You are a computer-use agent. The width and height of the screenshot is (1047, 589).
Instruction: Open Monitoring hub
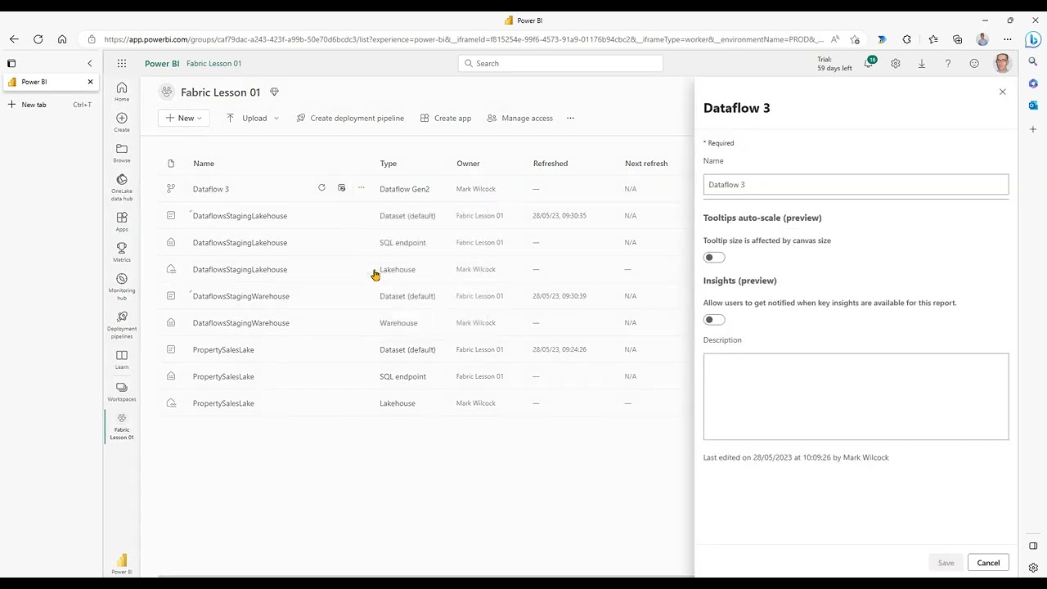(122, 287)
